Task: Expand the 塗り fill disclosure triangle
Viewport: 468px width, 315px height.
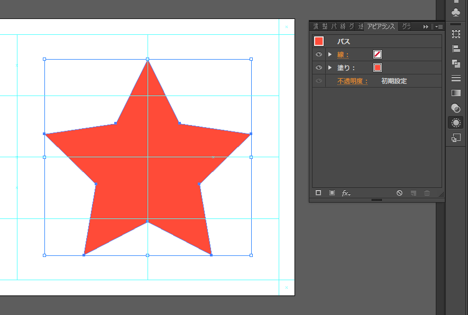Action: tap(330, 68)
